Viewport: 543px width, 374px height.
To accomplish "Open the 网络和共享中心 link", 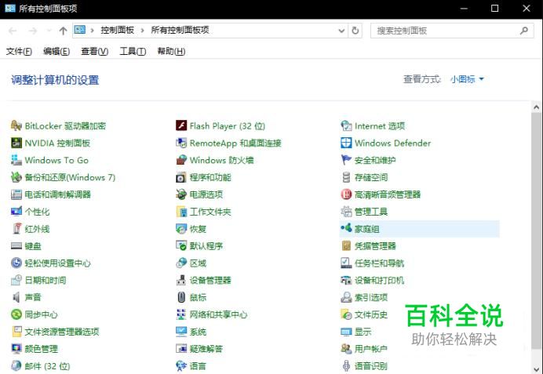I will click(x=218, y=314).
